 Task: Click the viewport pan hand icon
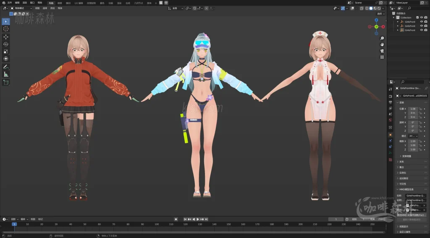coord(382,44)
